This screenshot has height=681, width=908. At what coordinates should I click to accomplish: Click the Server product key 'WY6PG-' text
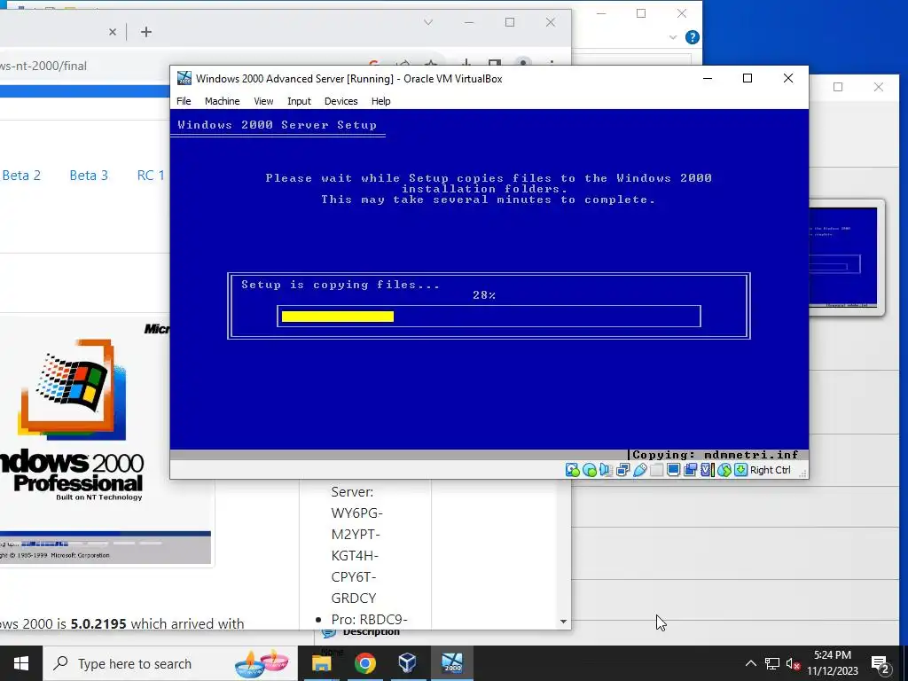pos(356,513)
